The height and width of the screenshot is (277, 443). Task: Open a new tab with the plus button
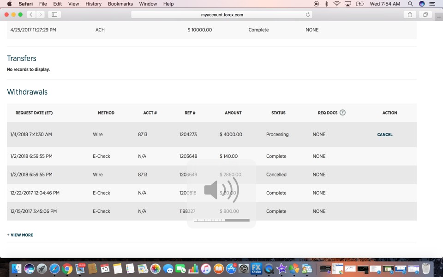pyautogui.click(x=439, y=17)
